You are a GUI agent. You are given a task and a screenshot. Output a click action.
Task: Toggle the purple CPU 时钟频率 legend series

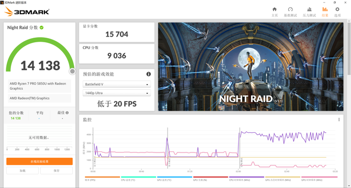click(x=247, y=179)
